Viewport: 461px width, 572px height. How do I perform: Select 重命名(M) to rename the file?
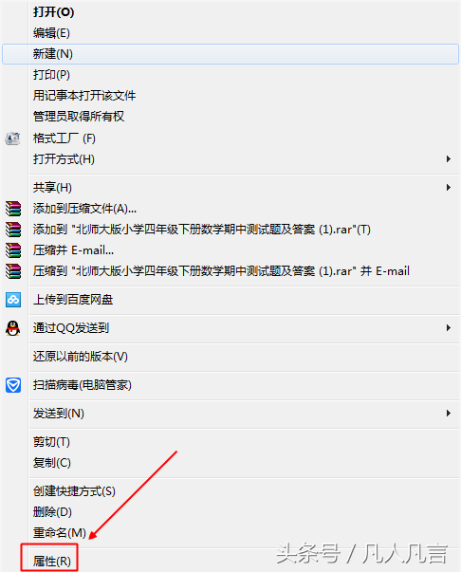60,533
